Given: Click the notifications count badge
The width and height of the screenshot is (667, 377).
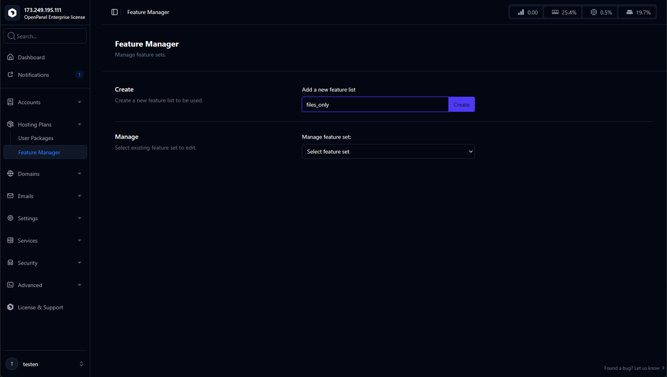Looking at the screenshot, I should pyautogui.click(x=79, y=75).
